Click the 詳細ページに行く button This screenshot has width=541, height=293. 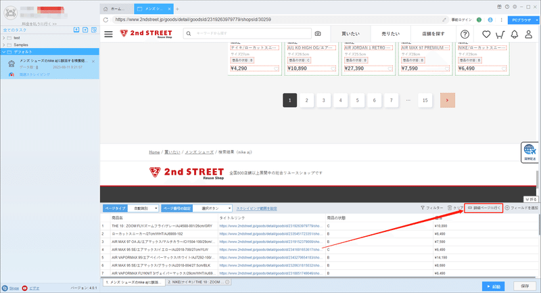[484, 208]
